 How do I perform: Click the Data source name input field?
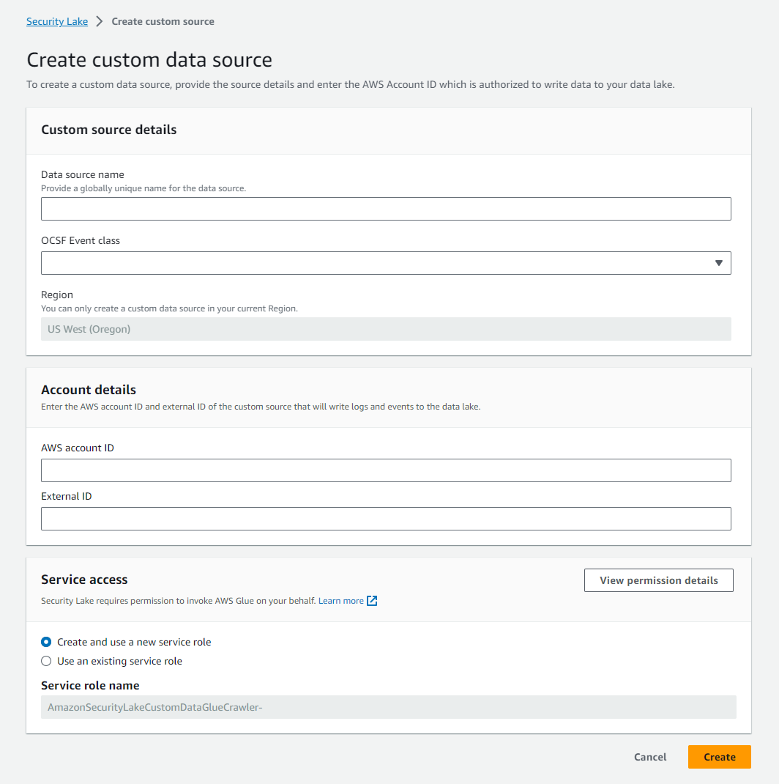(x=386, y=208)
